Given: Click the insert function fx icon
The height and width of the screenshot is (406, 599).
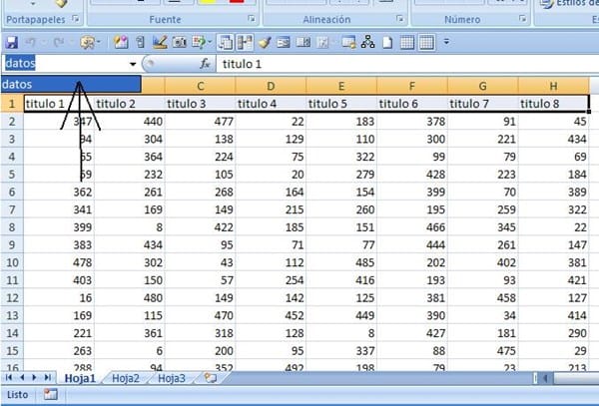Looking at the screenshot, I should pos(206,63).
